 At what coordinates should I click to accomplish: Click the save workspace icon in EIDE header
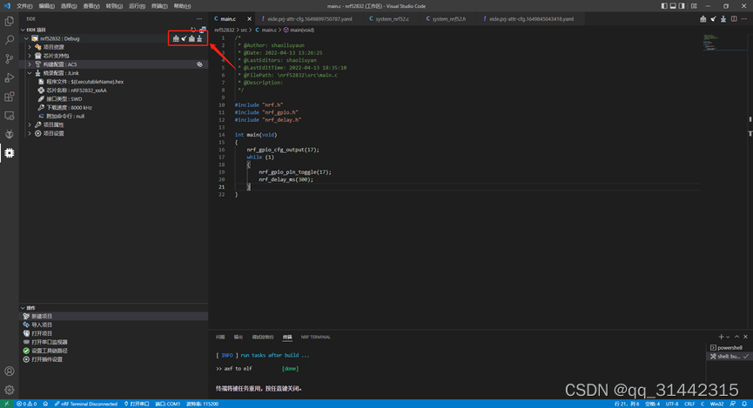point(203,30)
